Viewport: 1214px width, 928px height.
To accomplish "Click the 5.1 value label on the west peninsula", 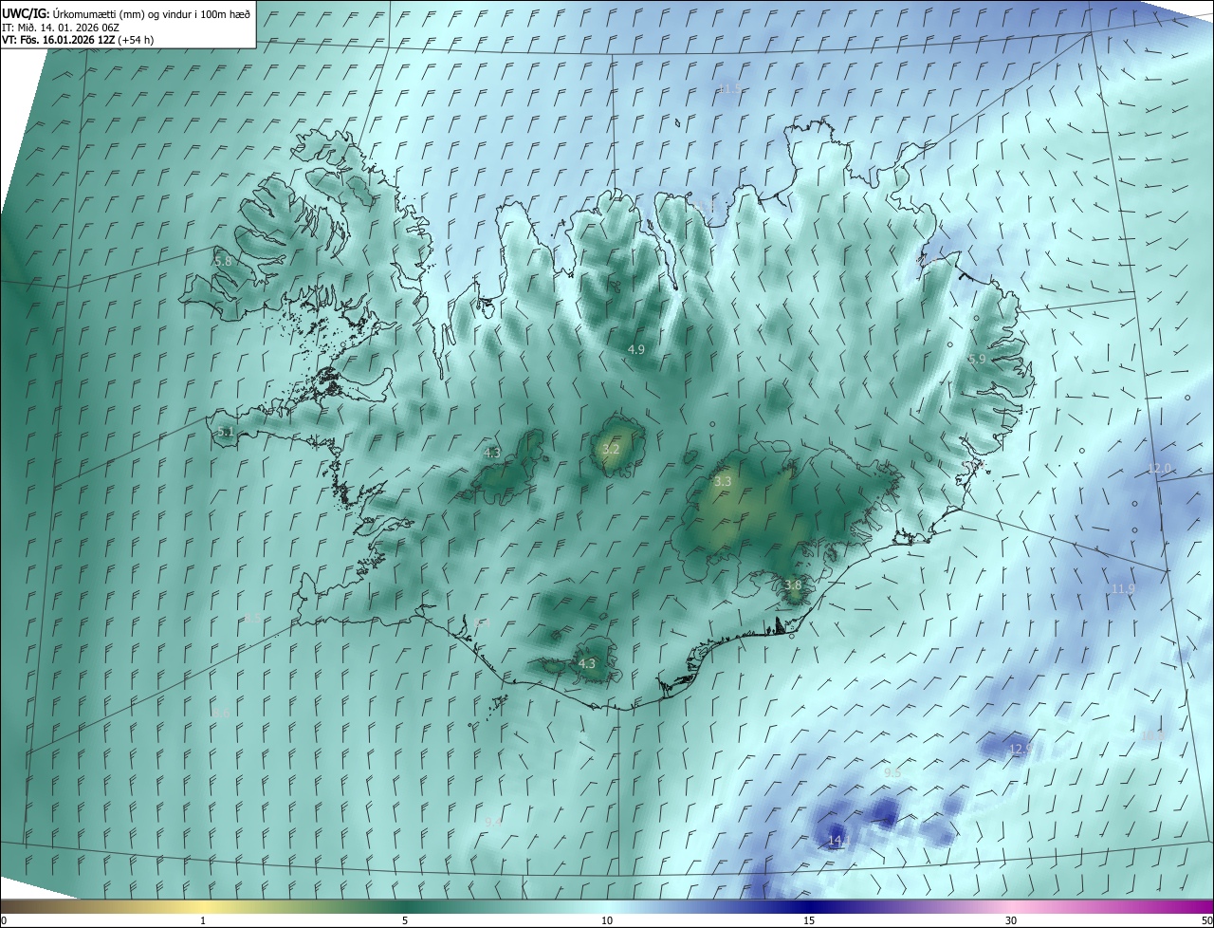I will [225, 432].
